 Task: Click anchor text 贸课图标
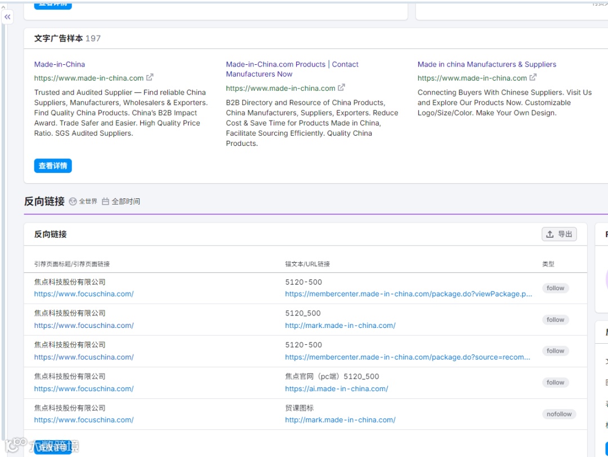click(x=299, y=407)
